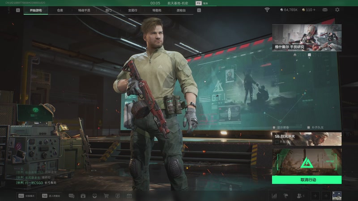Open the bar chart statistics icon
Screen dimensions: 358x201
274,196
